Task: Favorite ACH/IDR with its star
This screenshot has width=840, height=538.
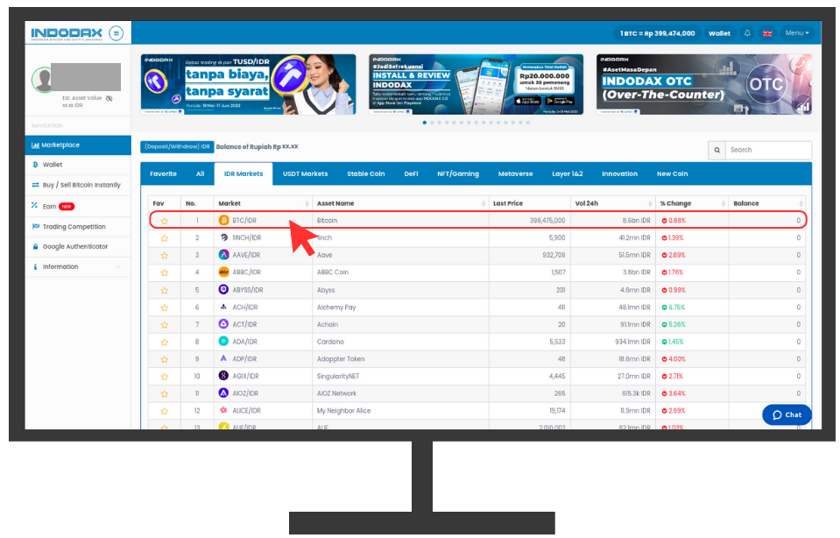Action: (x=165, y=308)
